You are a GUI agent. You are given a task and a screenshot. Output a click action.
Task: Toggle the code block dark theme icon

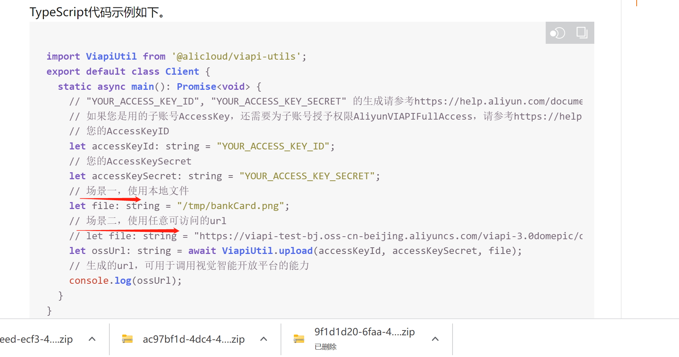pos(557,33)
